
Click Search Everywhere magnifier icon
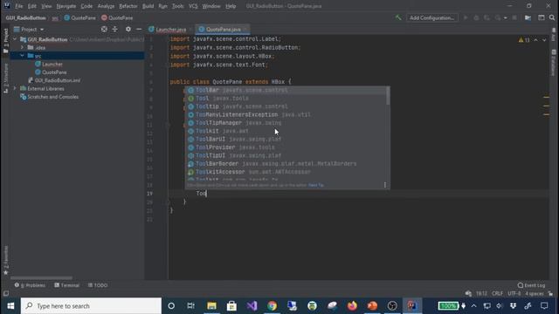[552, 17]
